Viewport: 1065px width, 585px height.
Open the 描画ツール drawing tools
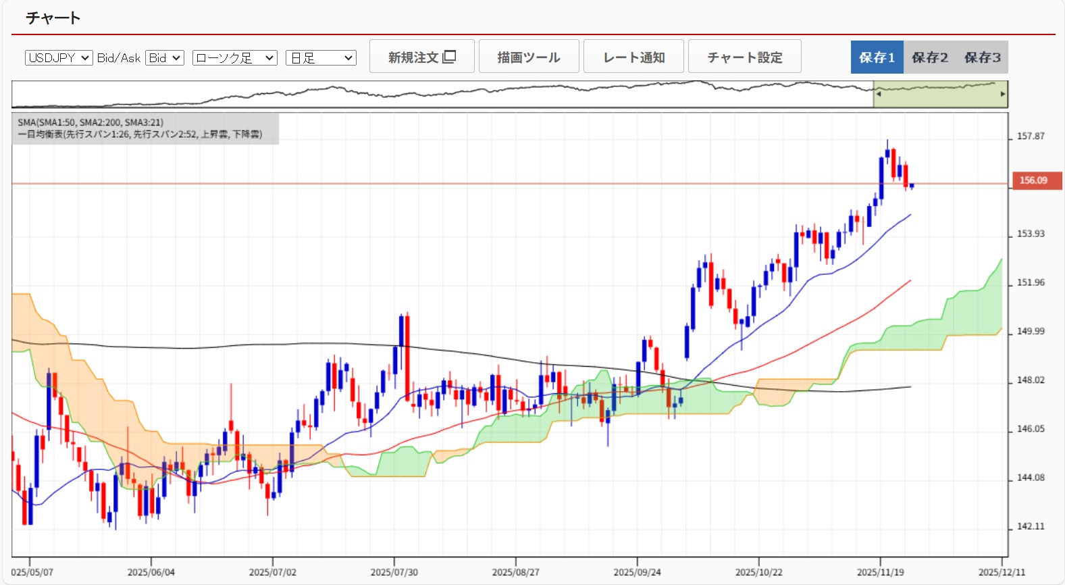528,57
